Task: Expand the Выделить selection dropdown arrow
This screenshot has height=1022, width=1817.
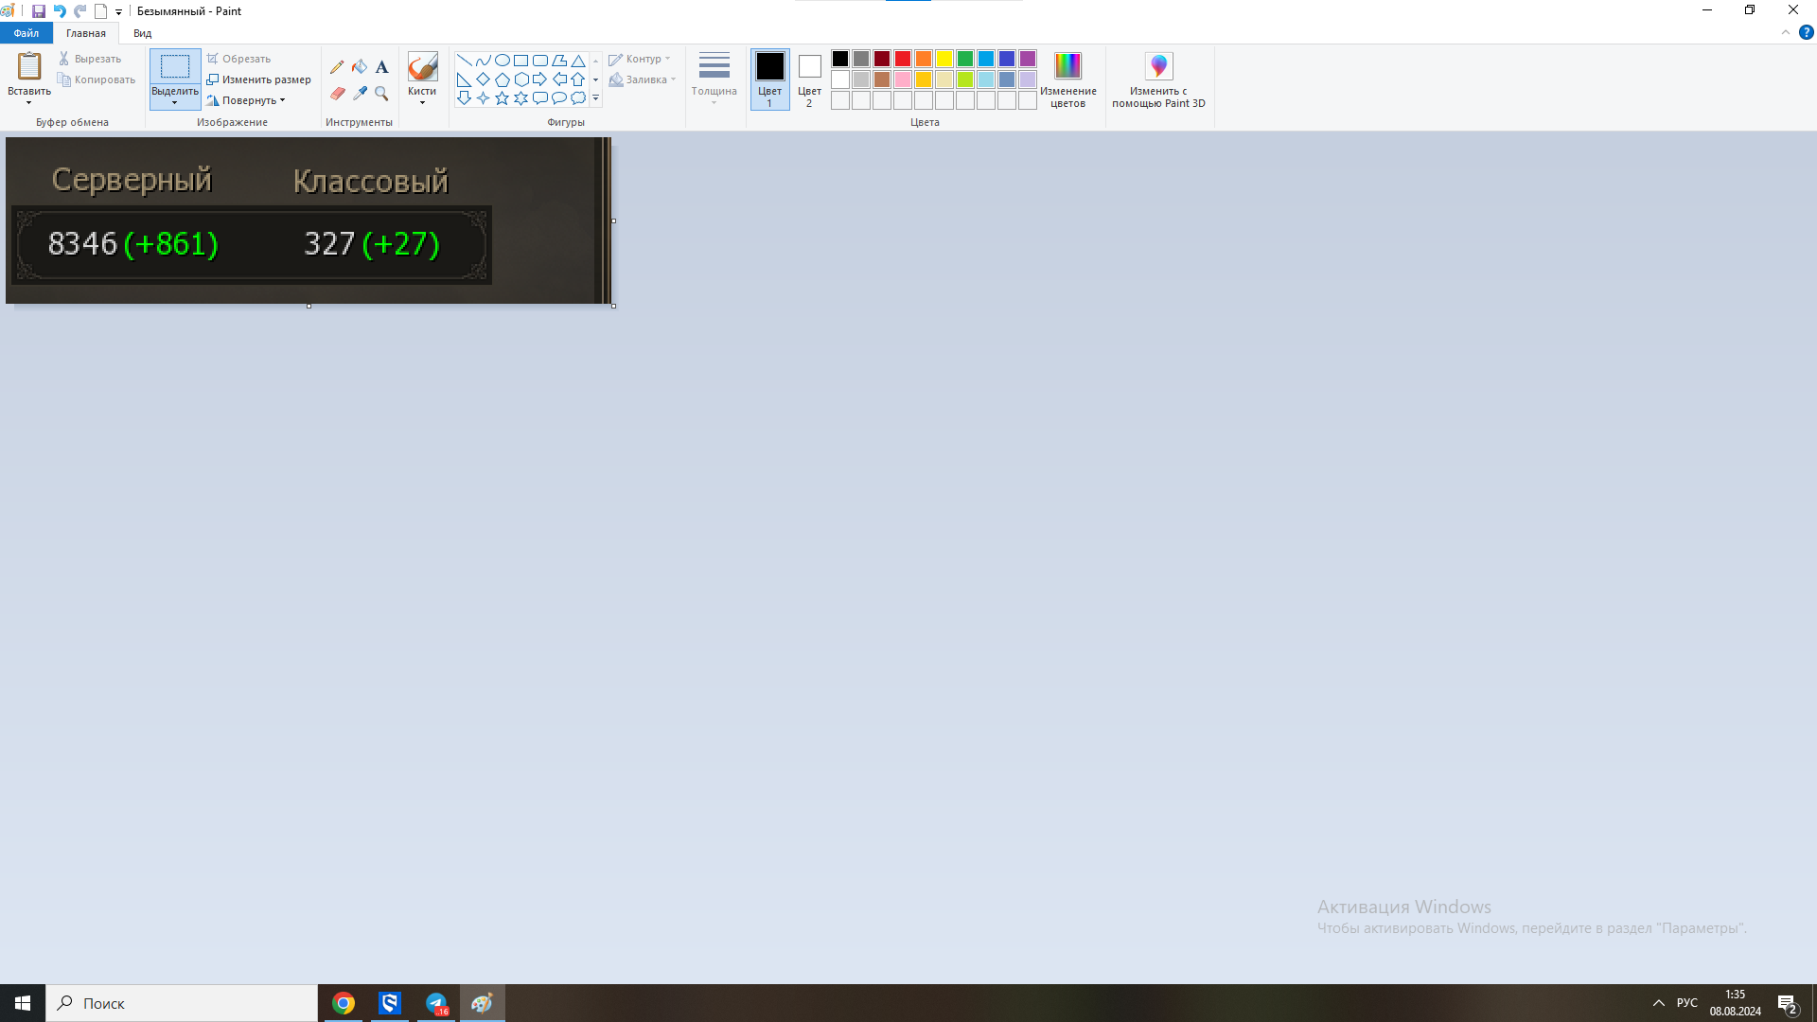Action: (175, 102)
